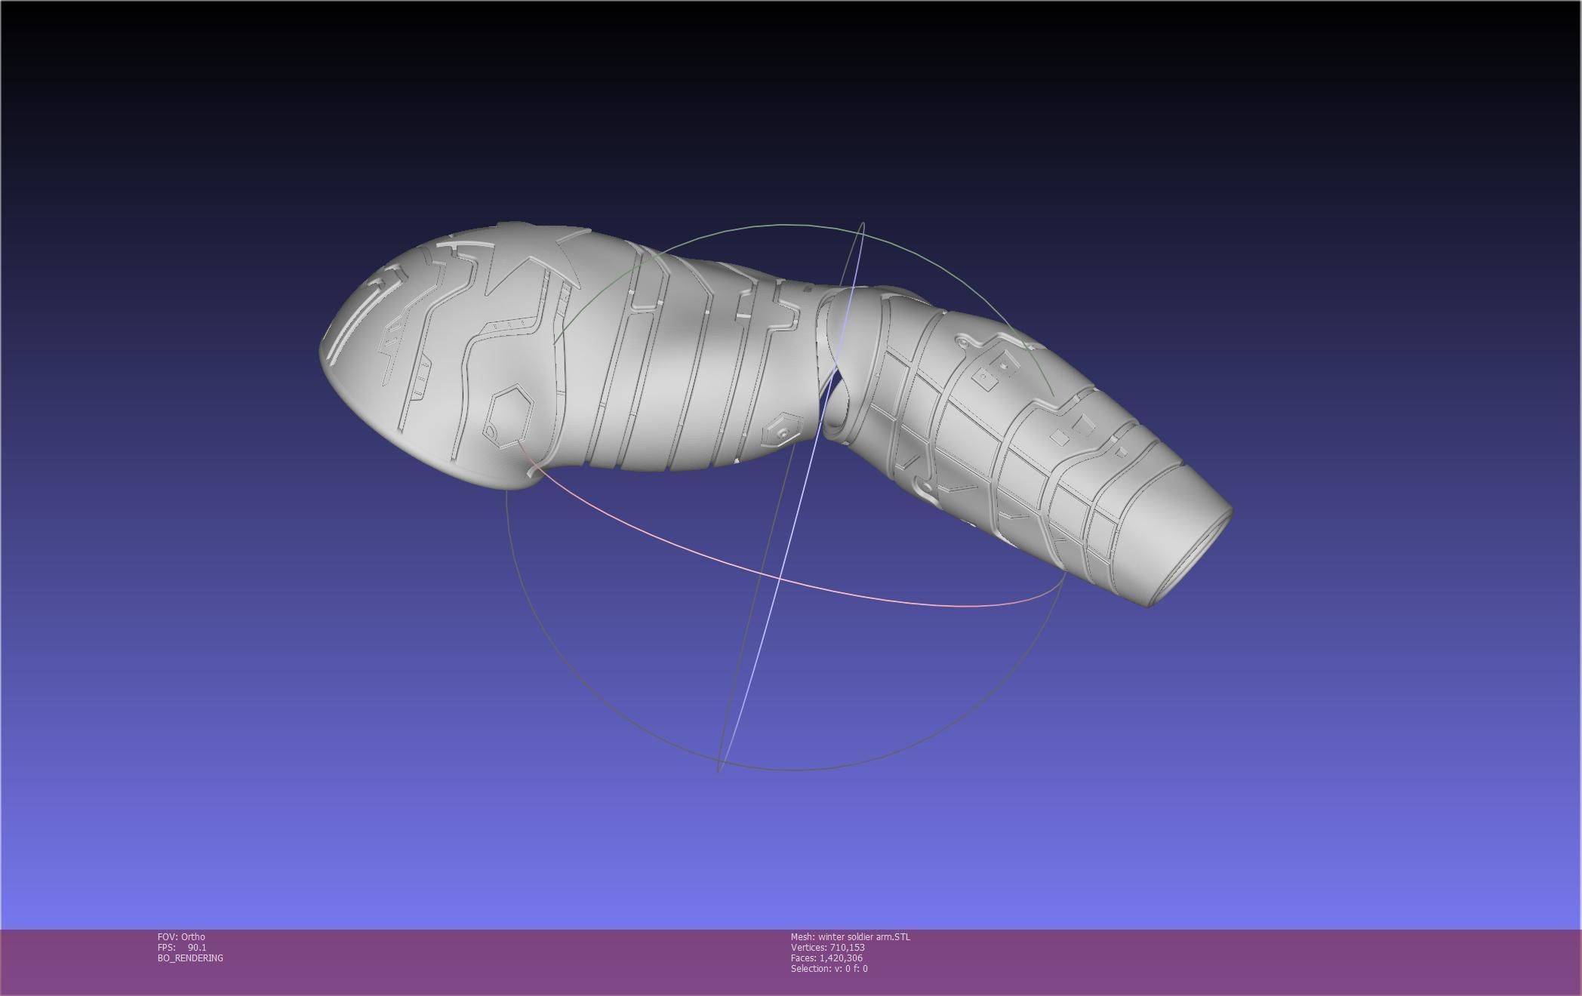Viewport: 1582px width, 996px height.
Task: Click the 'Vertices: 710,153' count
Action: pos(828,947)
